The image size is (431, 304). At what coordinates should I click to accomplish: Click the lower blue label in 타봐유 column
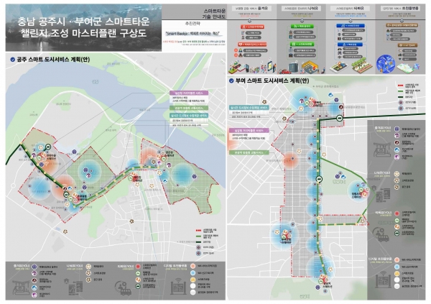click(x=350, y=45)
